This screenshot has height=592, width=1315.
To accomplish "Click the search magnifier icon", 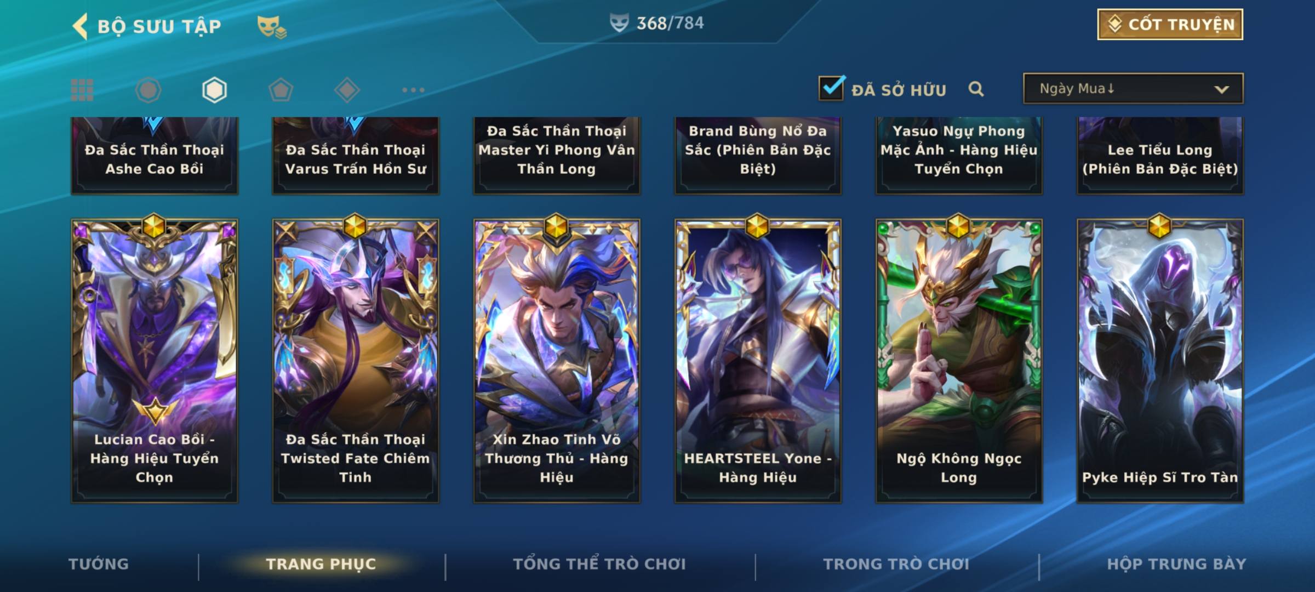I will 976,89.
